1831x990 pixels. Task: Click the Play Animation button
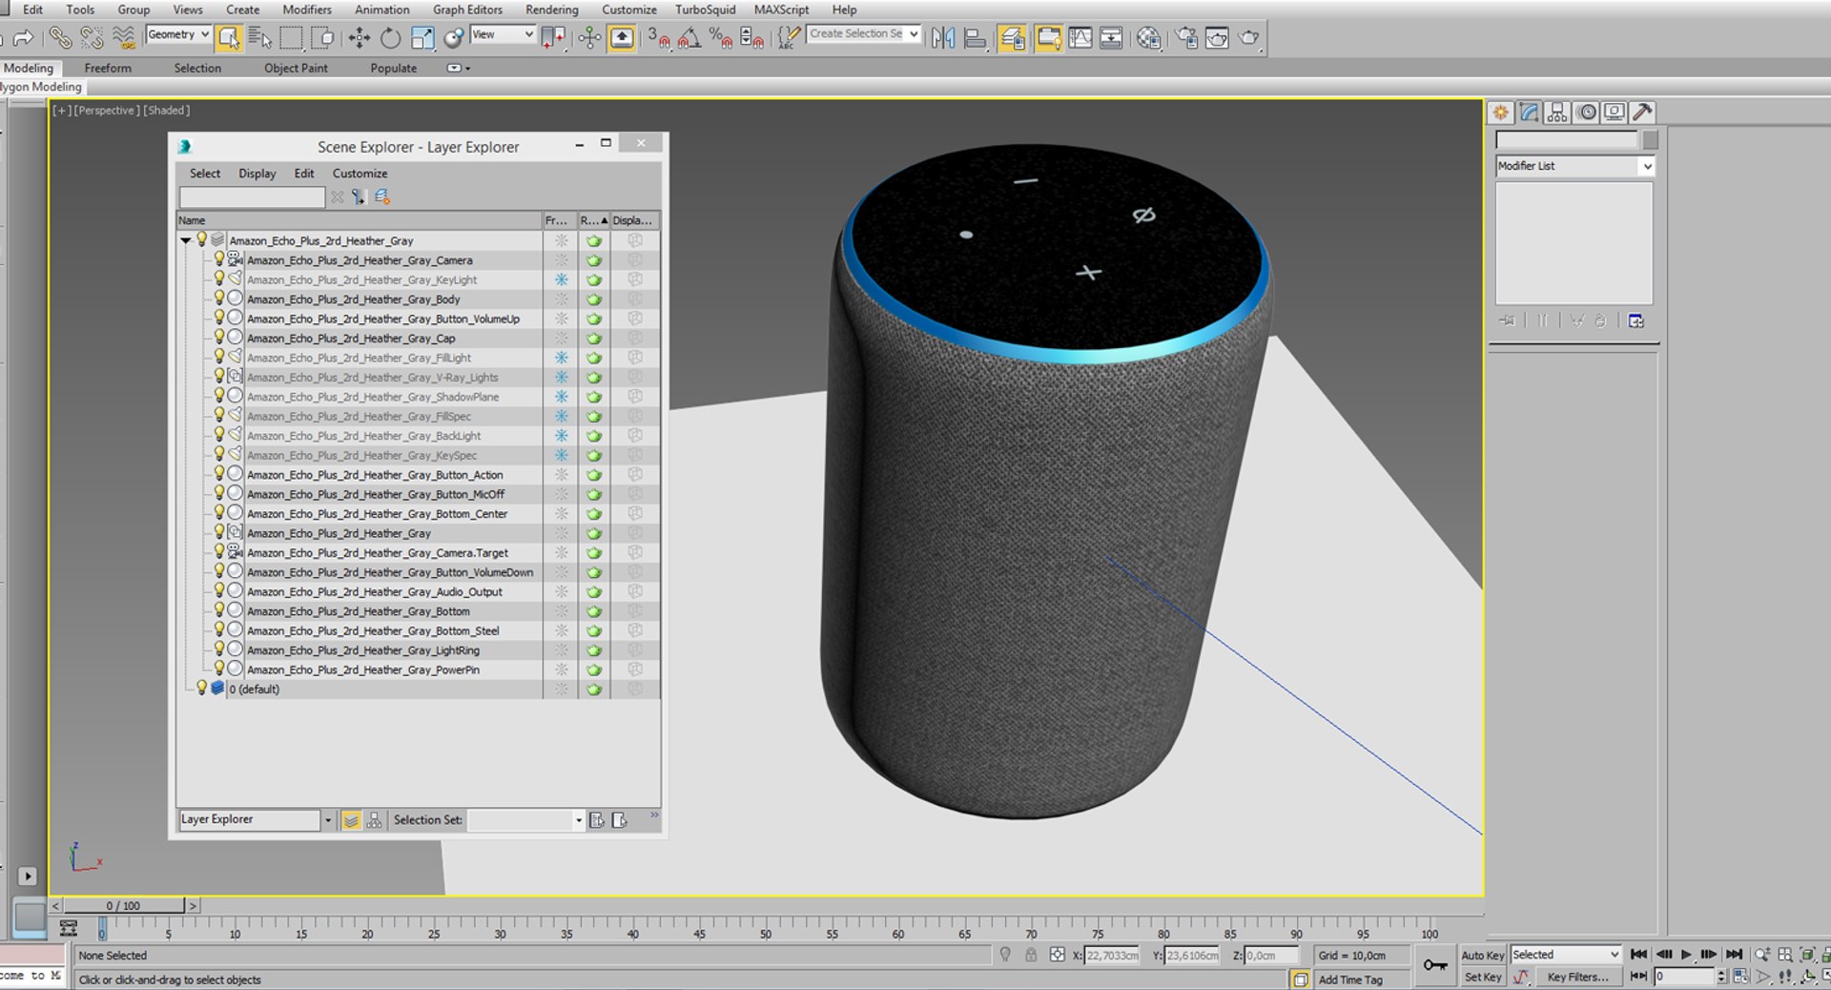point(1687,955)
